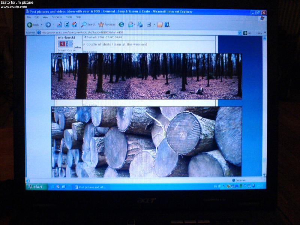Open the Search pane
The height and width of the screenshot is (225, 300).
[x=88, y=24]
